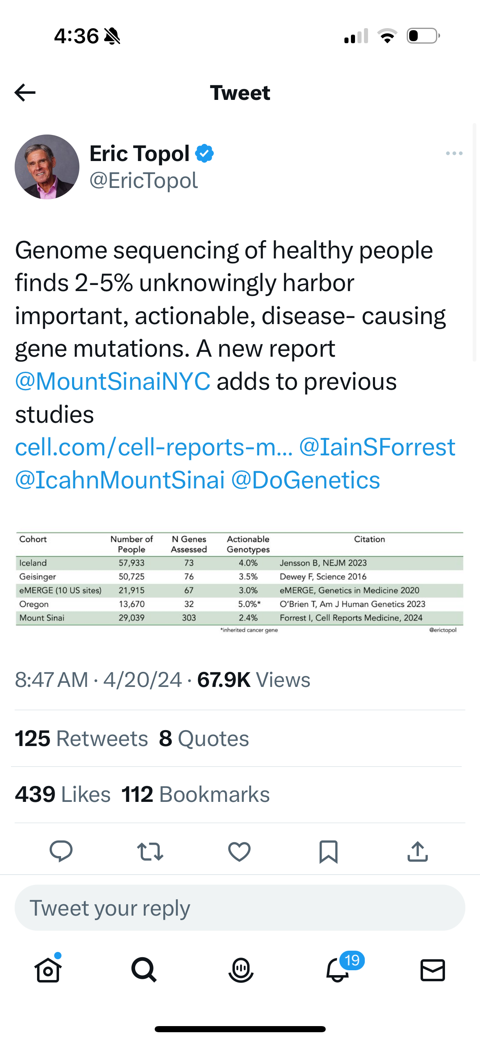Open the @IainSForrest profile mention
The width and height of the screenshot is (480, 1042).
point(377,447)
